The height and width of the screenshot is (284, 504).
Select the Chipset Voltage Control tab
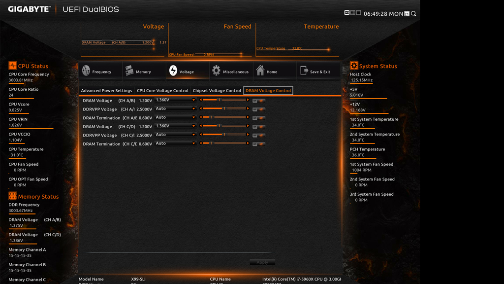tap(217, 91)
